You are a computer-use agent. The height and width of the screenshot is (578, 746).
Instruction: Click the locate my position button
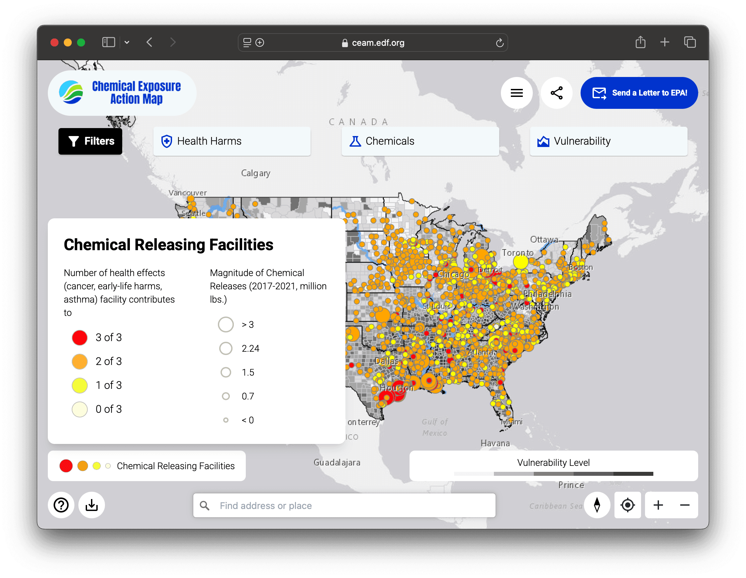point(627,505)
